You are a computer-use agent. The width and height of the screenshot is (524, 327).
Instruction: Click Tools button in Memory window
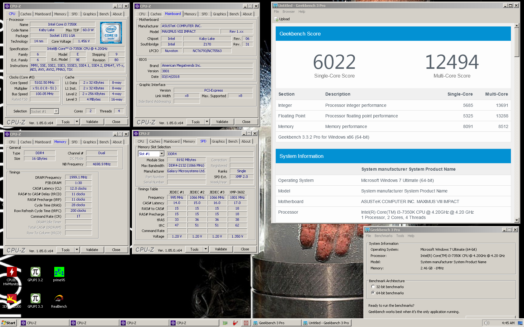point(65,250)
